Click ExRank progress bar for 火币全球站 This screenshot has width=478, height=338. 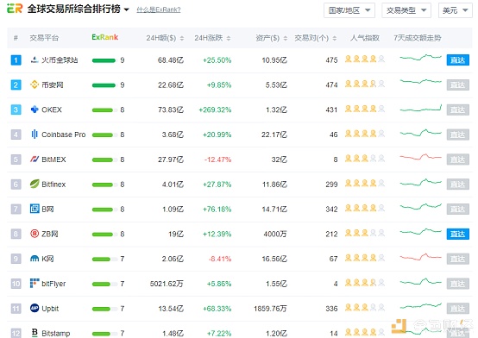pyautogui.click(x=104, y=60)
